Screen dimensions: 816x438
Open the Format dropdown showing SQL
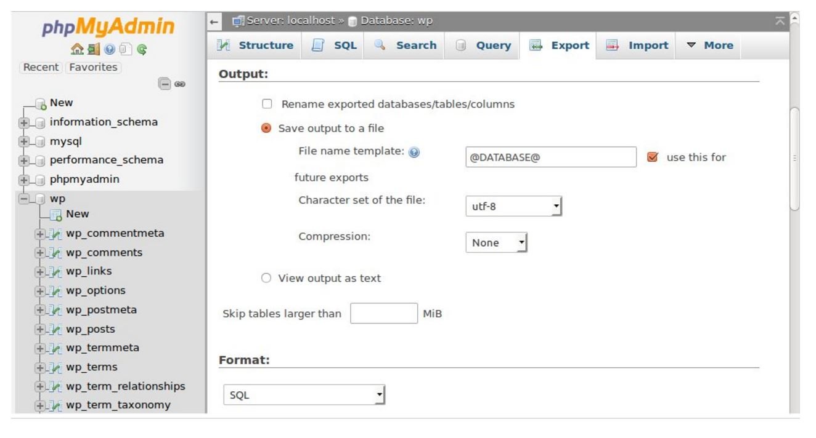304,396
